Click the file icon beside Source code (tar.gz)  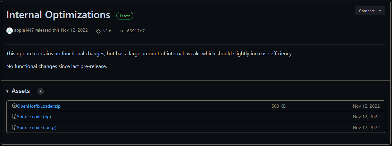tap(14, 127)
